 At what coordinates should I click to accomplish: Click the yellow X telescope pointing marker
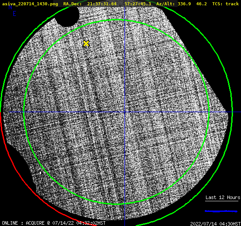[86, 44]
